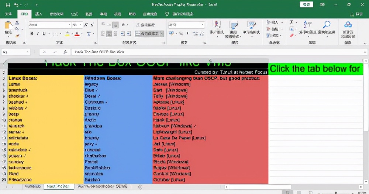This screenshot has width=369, height=194.
Task: Activate the Format Painter brush
Action: [17, 35]
